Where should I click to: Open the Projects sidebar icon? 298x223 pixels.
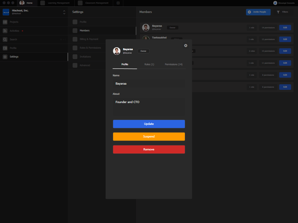(x=5, y=22)
